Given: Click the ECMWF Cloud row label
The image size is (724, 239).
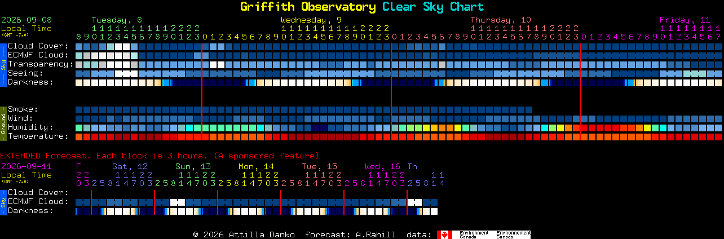Looking at the screenshot, I should [38, 55].
